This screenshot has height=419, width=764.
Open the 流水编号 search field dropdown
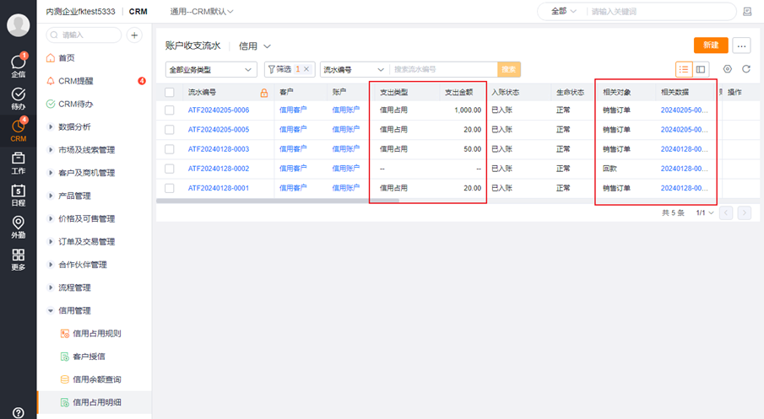point(355,70)
